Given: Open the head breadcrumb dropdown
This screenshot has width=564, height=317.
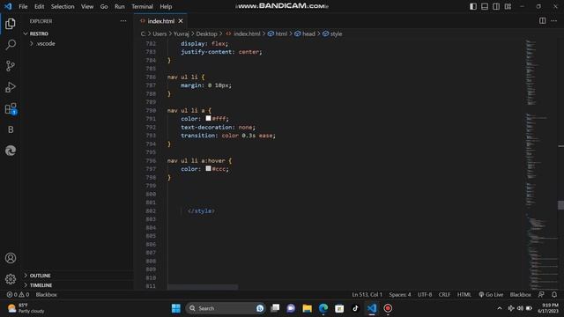Looking at the screenshot, I should tap(305, 33).
